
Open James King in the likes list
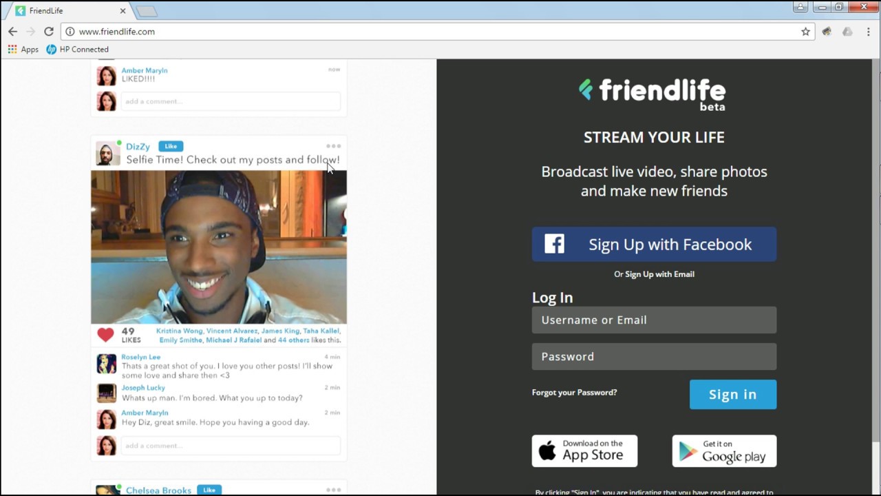coord(279,331)
